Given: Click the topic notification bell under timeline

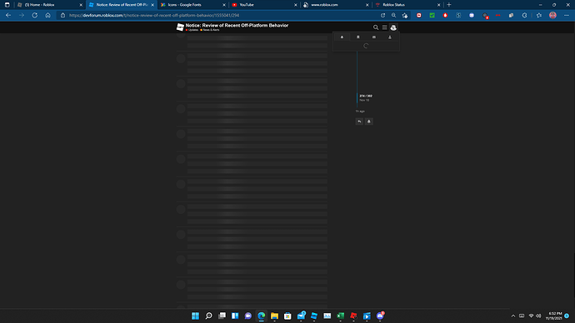Looking at the screenshot, I should point(369,122).
